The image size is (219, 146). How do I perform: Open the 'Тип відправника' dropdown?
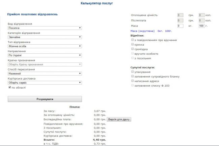pyautogui.click(x=45, y=46)
